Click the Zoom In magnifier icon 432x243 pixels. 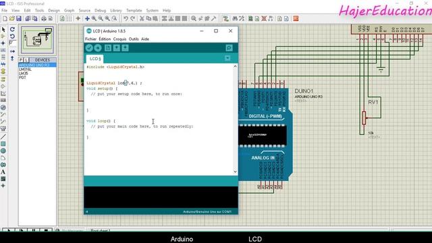coord(94,19)
